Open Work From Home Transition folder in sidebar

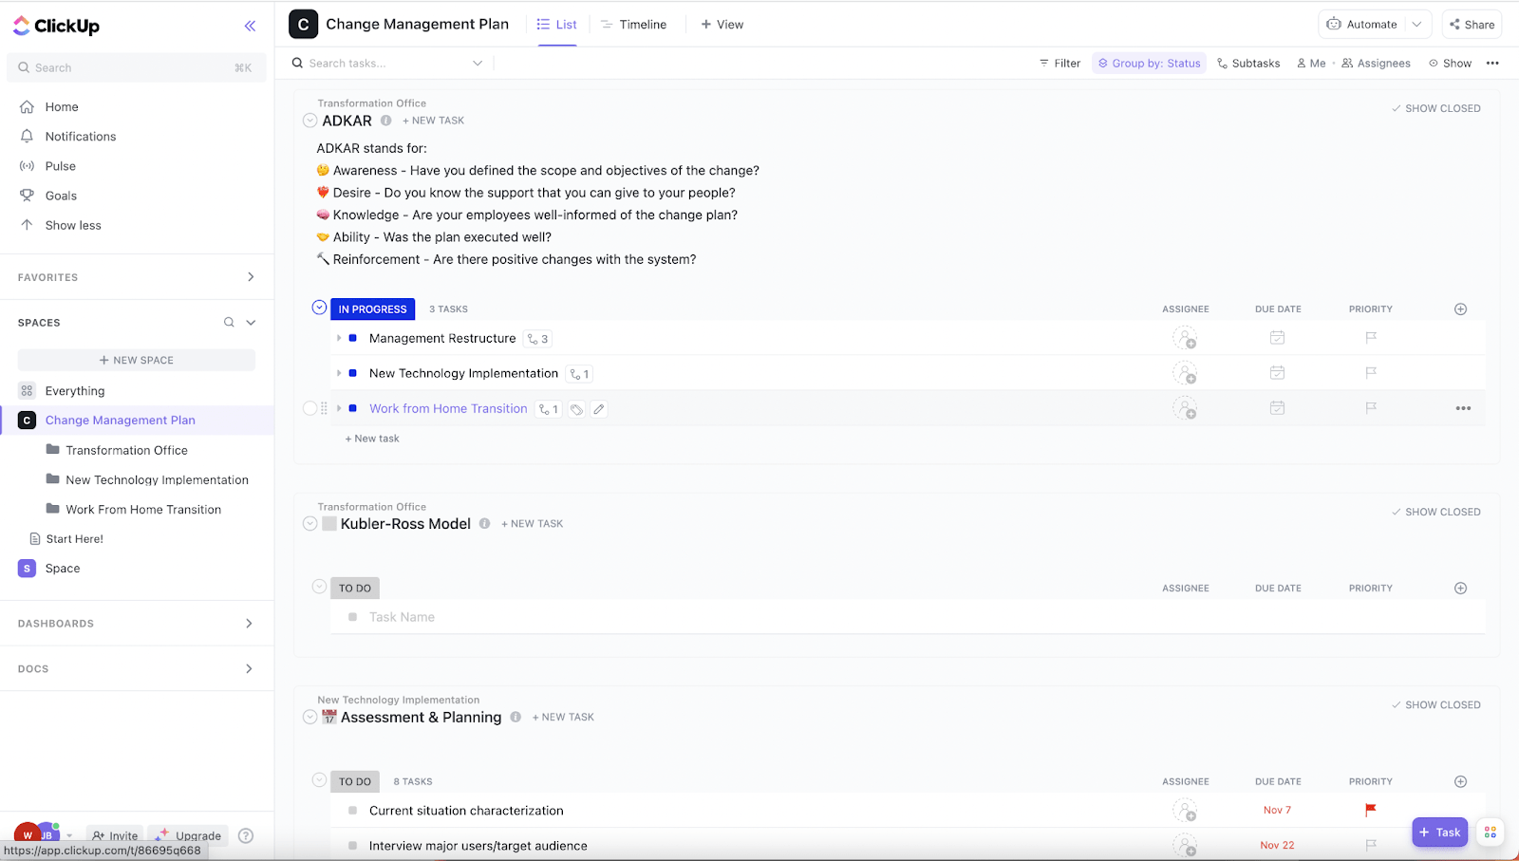[x=142, y=510]
